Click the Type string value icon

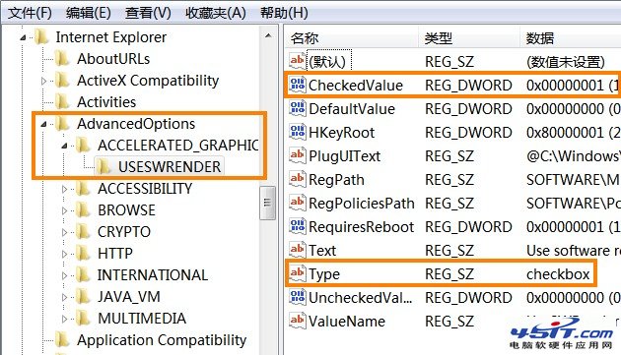point(298,273)
